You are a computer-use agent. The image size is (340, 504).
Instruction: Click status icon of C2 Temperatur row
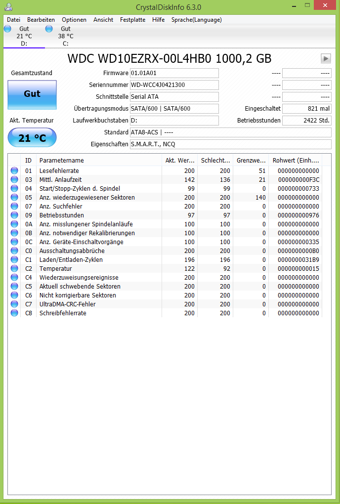[14, 268]
